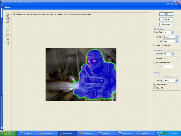Click the Smooth value field
This screenshot has width=181, height=136.
coord(167,54)
